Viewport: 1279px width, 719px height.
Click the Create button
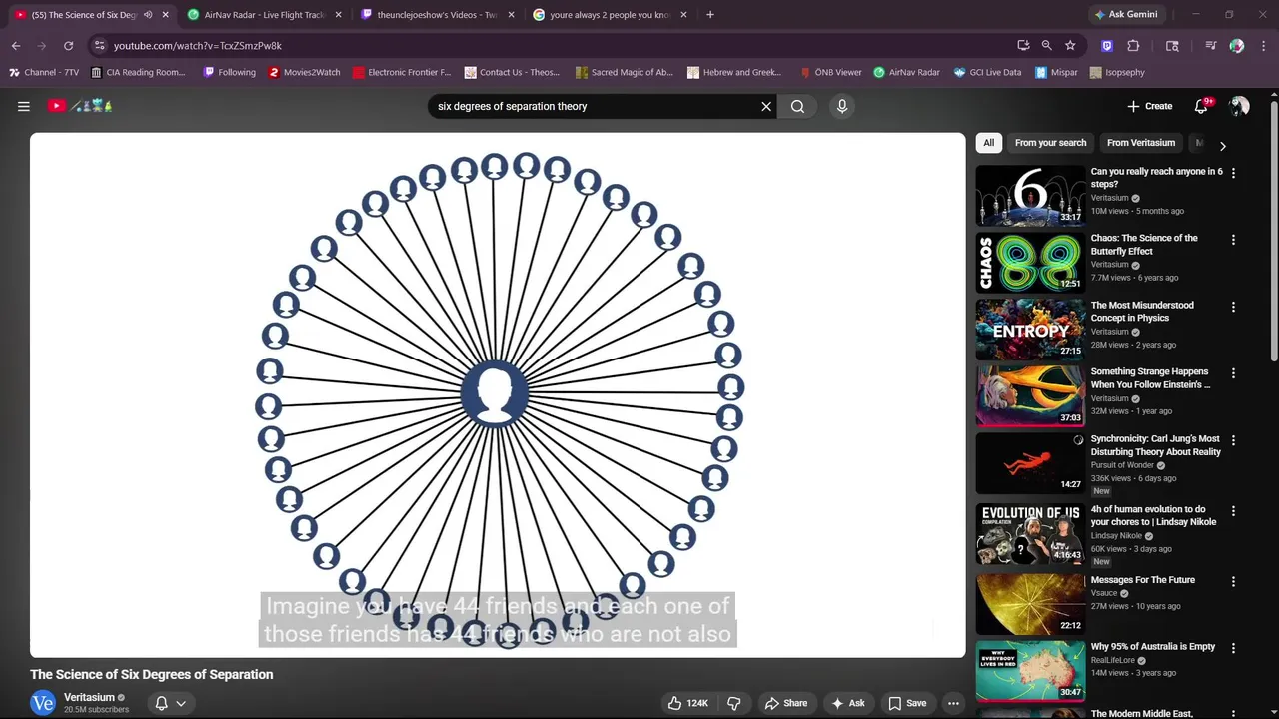click(x=1149, y=106)
